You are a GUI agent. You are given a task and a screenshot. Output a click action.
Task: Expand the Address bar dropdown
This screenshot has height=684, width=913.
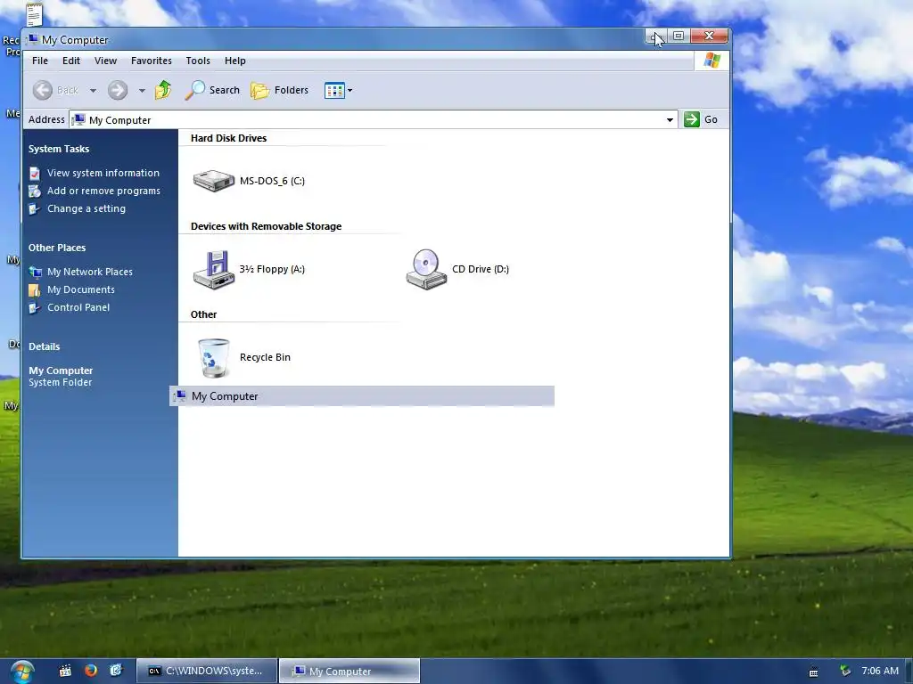(x=670, y=120)
